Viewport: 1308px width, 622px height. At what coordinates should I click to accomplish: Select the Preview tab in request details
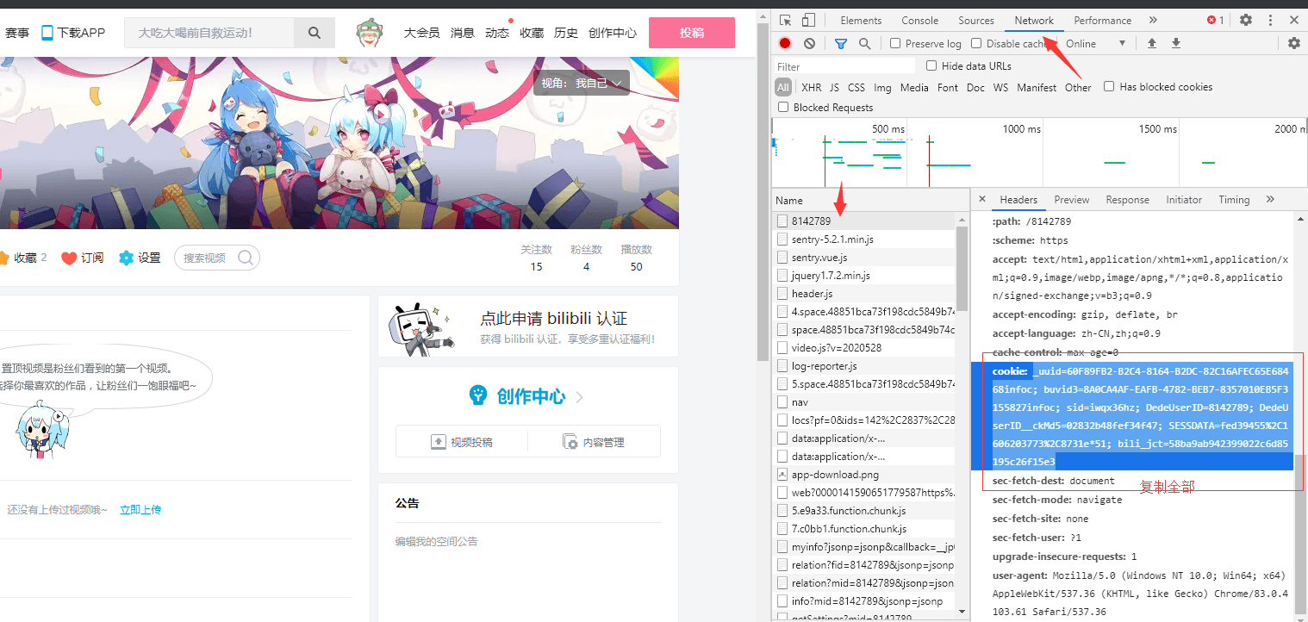(1072, 199)
